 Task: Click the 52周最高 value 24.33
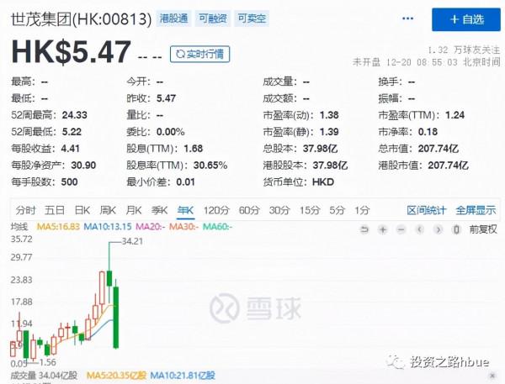point(74,115)
